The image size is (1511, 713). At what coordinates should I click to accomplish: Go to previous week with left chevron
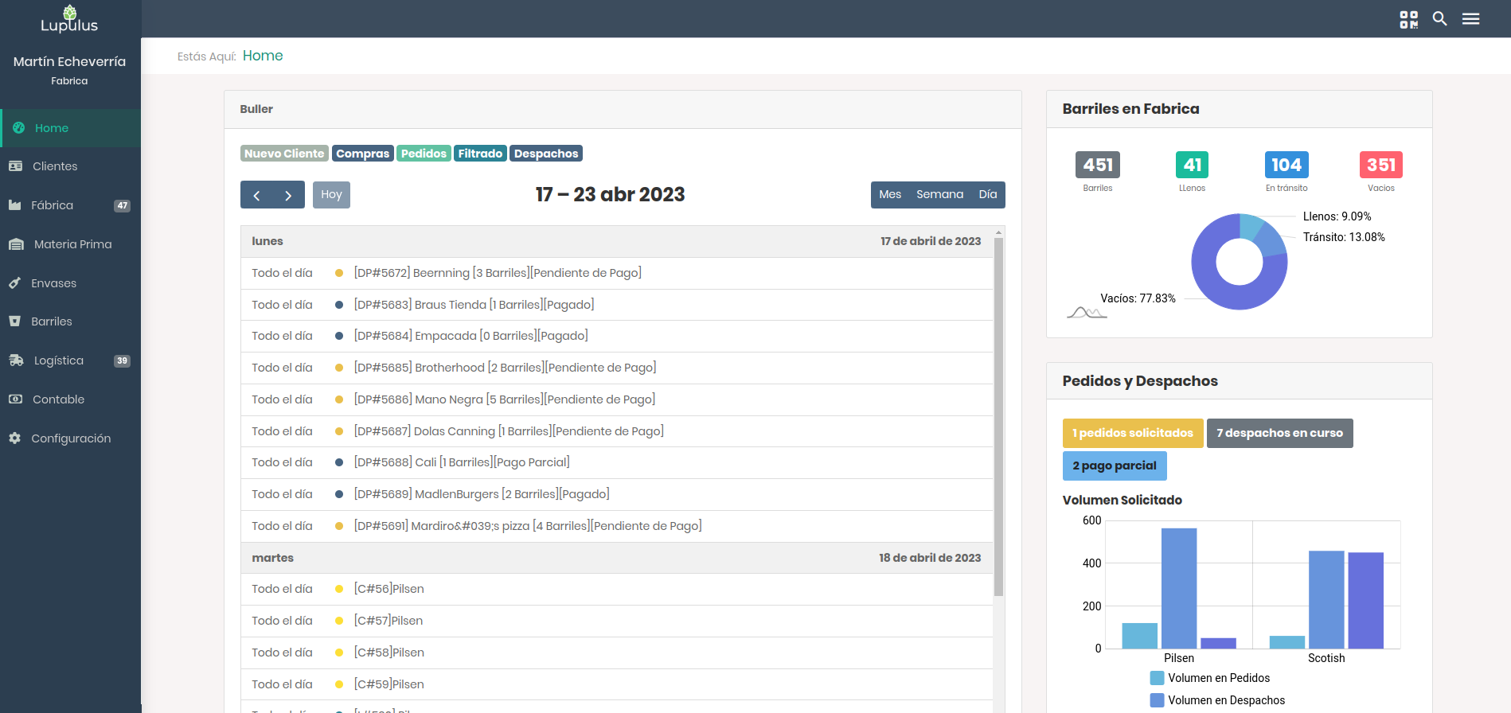click(x=256, y=196)
